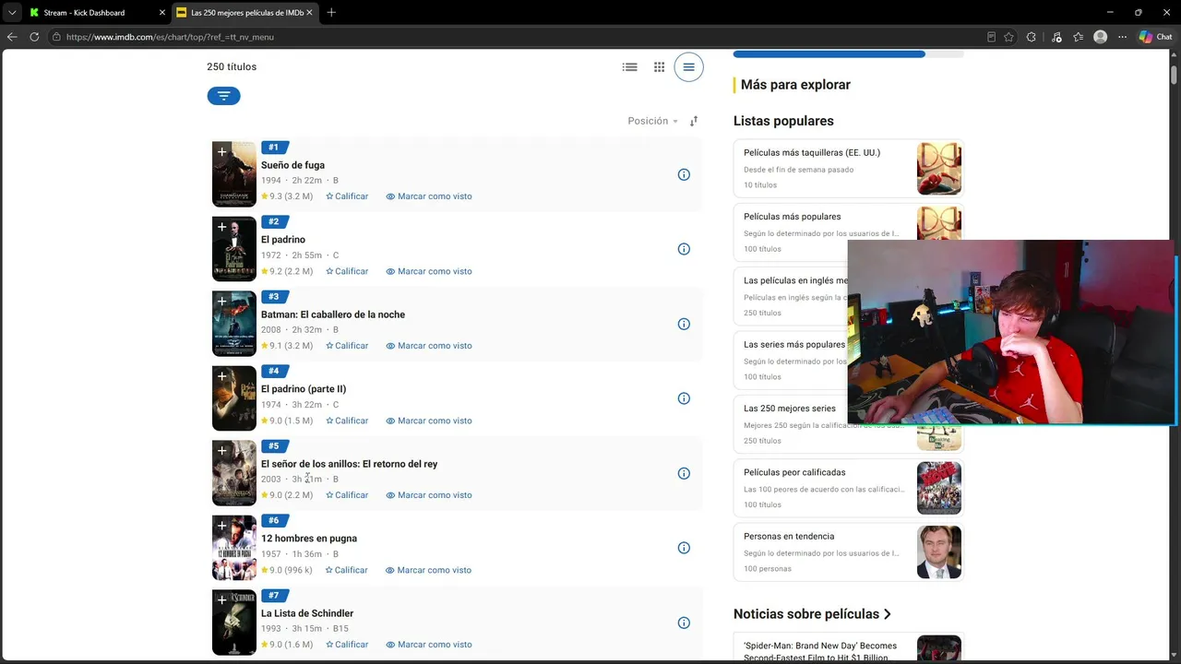Open El señor de los anillos poster
Viewport: 1181px width, 664px height.
point(234,473)
